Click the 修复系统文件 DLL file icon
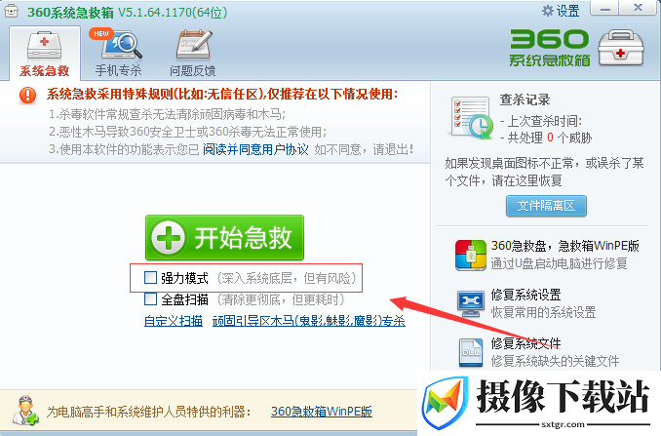Image resolution: width=661 pixels, height=436 pixels. (x=471, y=352)
